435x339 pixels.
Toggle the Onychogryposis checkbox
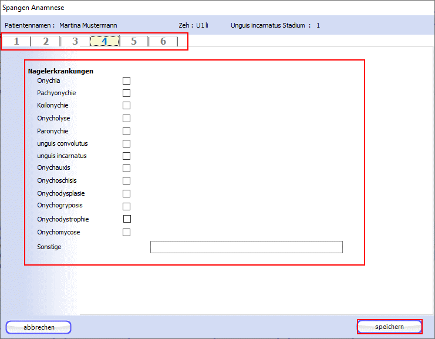(126, 206)
